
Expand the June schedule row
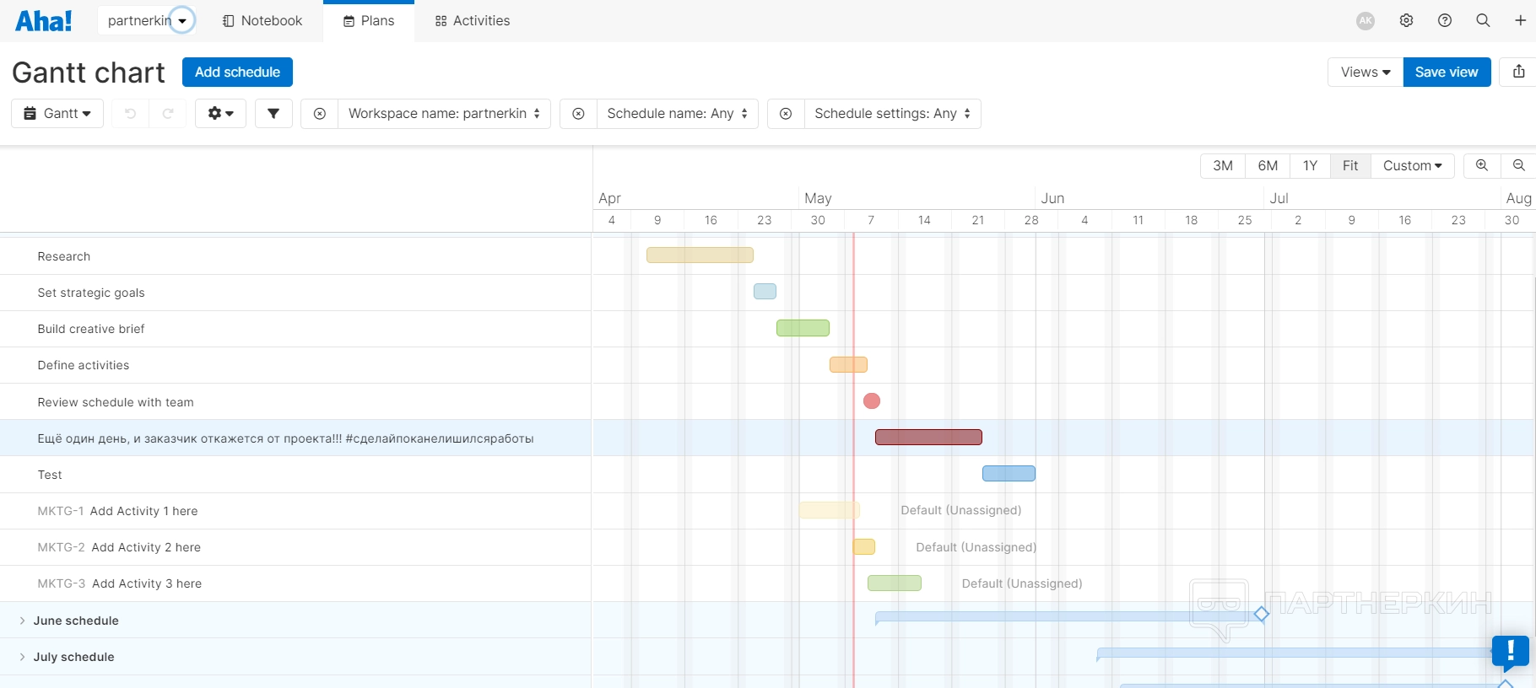pyautogui.click(x=22, y=621)
